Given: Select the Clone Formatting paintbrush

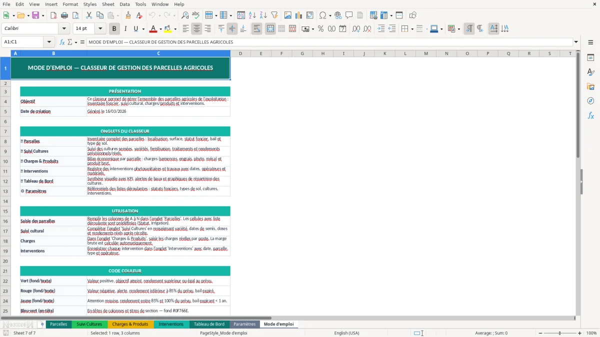Looking at the screenshot, I should 128,15.
